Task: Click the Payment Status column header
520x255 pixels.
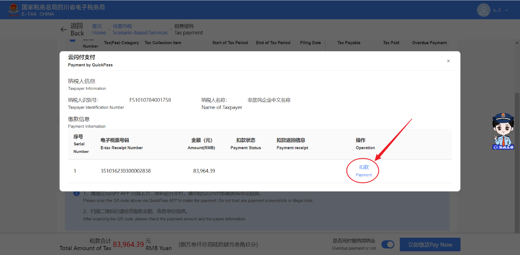Action: (246, 143)
